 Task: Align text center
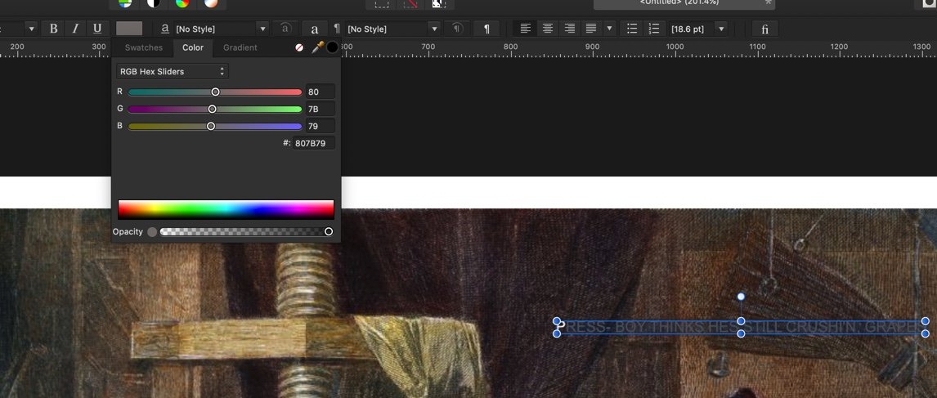547,29
